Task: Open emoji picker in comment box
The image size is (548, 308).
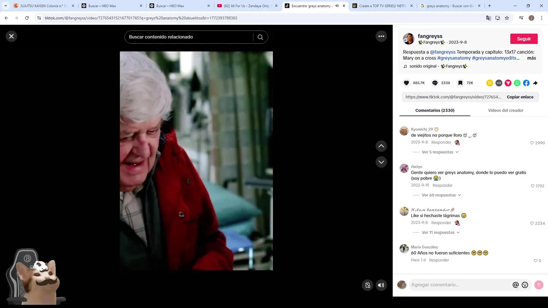Action: (x=525, y=285)
